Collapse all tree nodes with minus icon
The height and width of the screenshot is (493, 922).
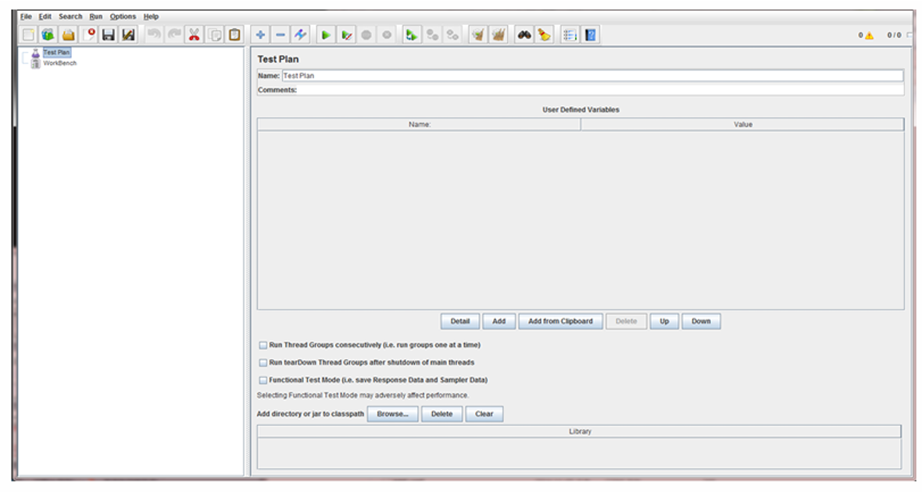(x=281, y=35)
